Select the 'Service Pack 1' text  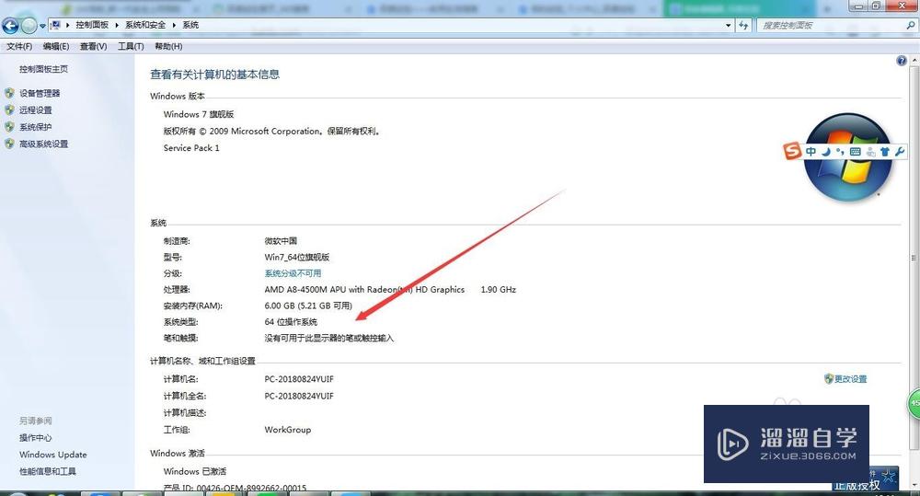(x=191, y=148)
